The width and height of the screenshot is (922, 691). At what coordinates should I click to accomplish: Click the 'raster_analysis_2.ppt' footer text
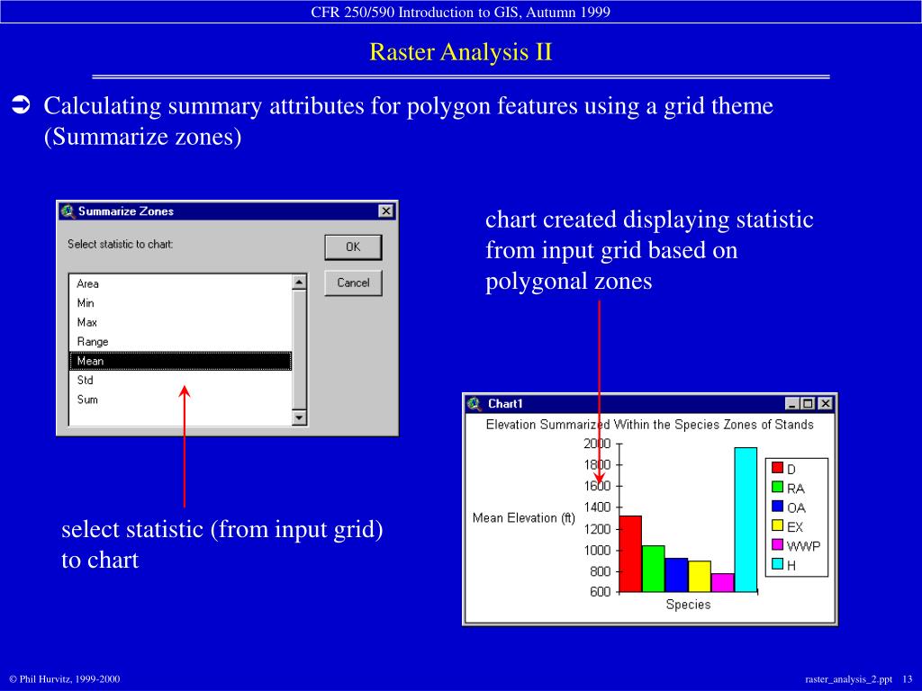point(848,679)
